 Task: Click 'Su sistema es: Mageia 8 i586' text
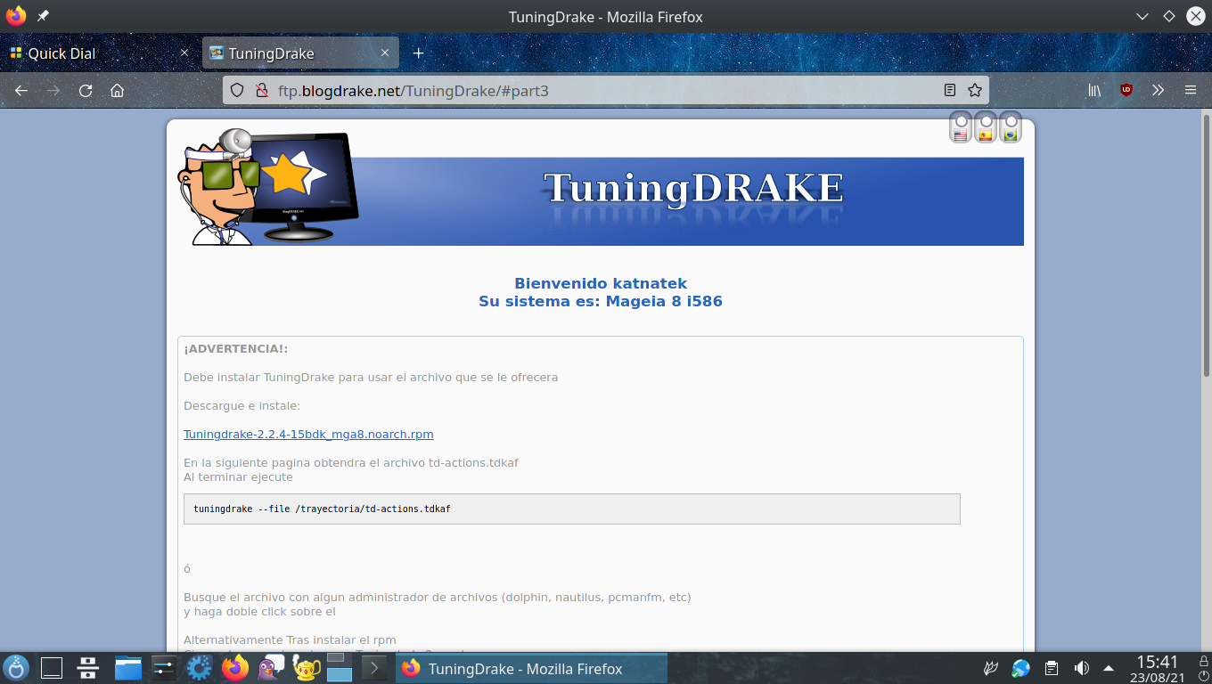[x=601, y=302]
